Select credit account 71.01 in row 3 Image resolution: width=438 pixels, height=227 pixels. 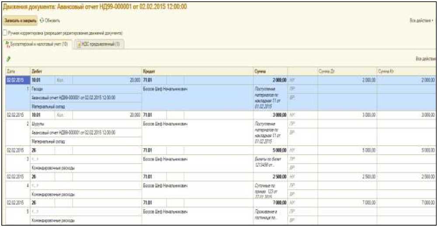(x=154, y=151)
